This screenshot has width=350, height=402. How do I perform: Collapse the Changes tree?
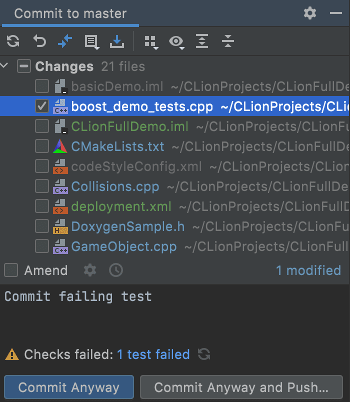5,66
